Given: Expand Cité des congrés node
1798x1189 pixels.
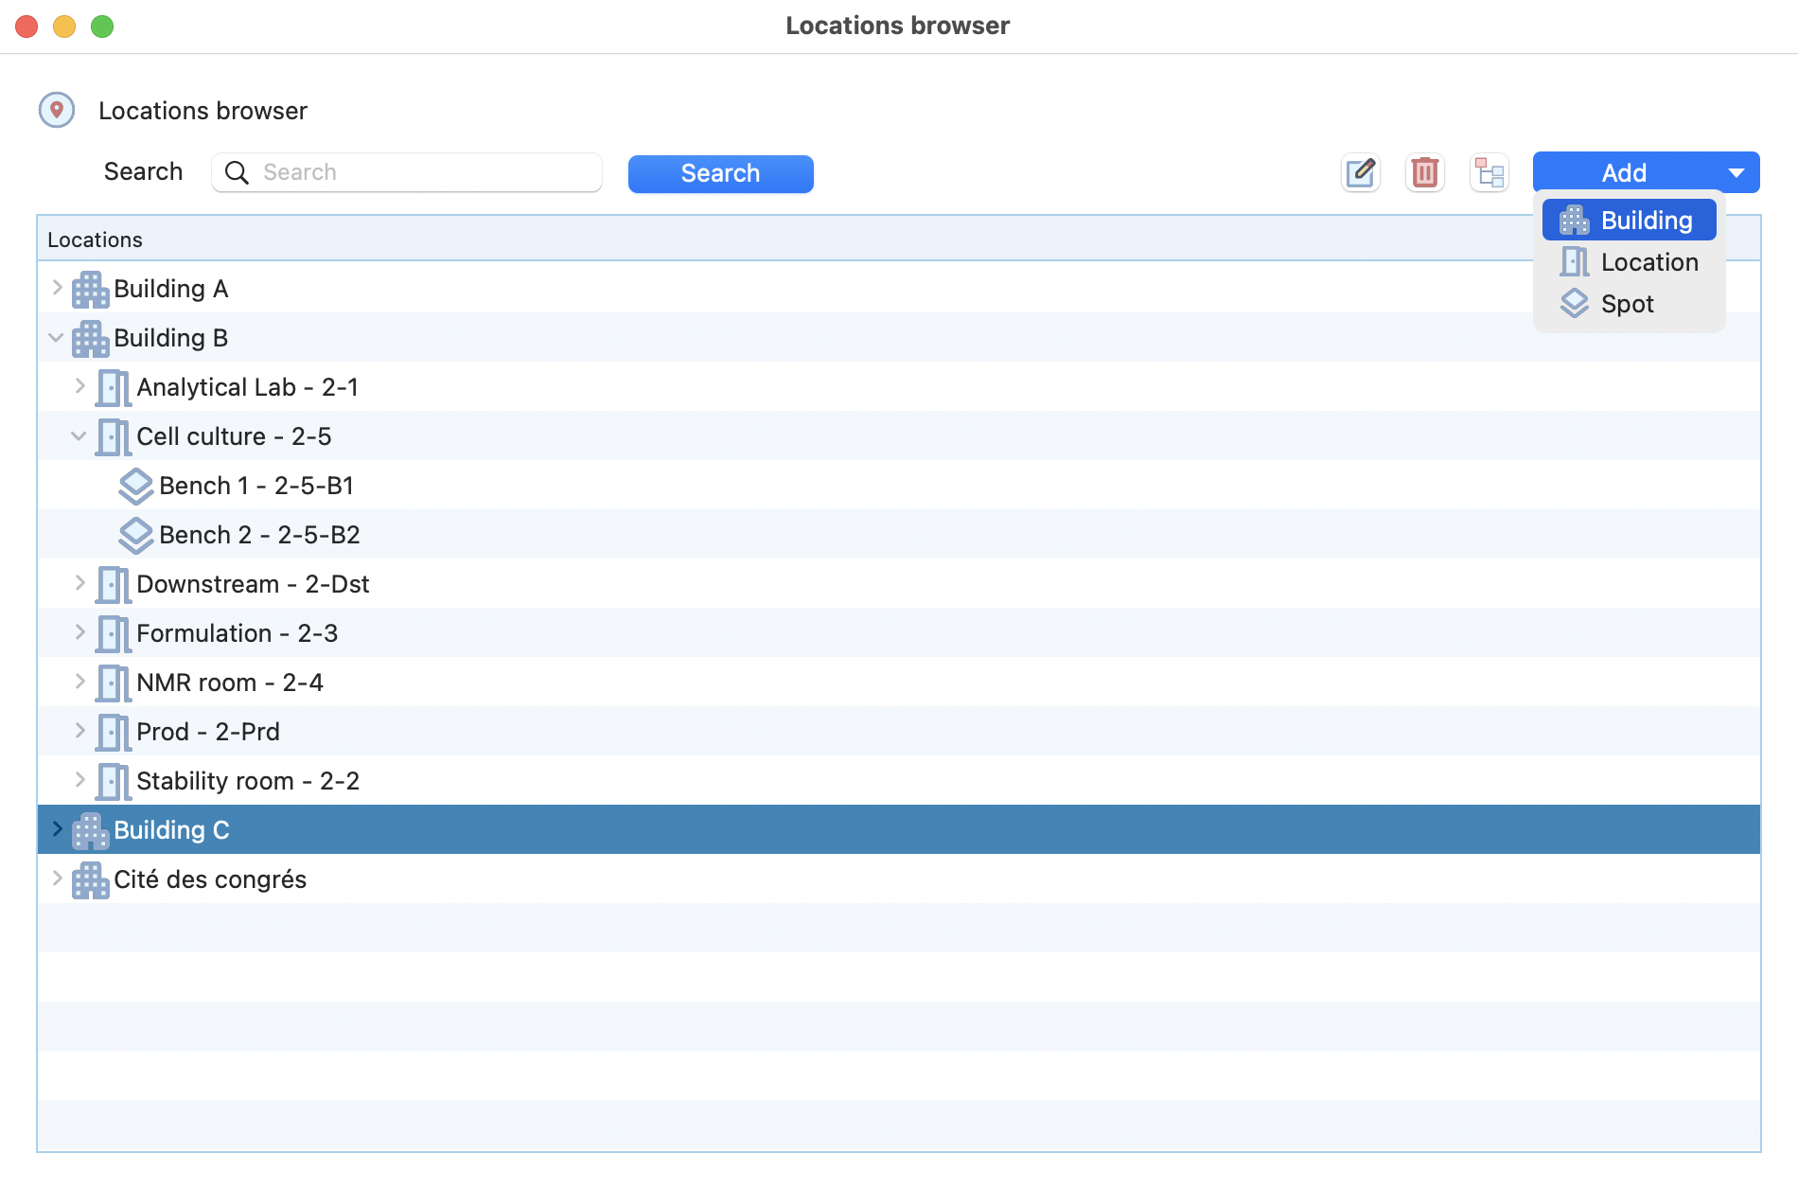Looking at the screenshot, I should tap(57, 878).
